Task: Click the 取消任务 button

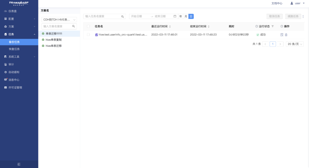Action: coord(275,16)
